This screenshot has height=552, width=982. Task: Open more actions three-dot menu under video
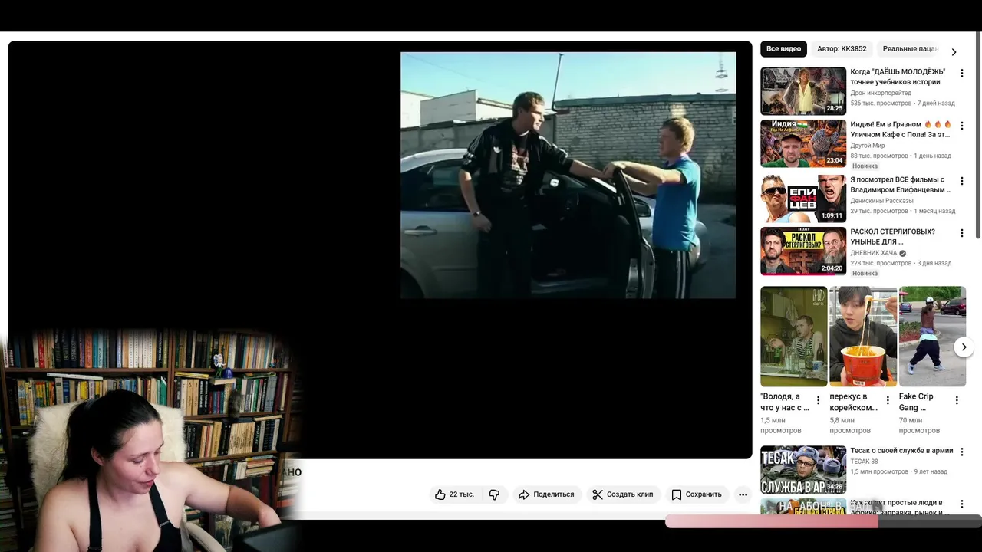pyautogui.click(x=743, y=495)
